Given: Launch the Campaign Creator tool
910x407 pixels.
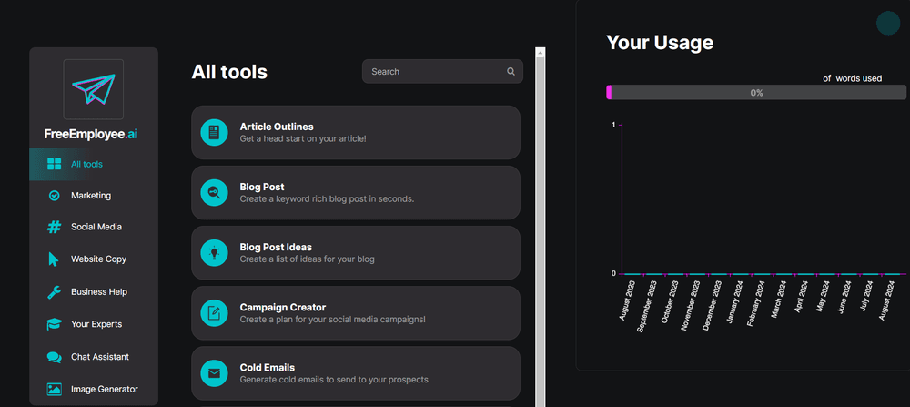Looking at the screenshot, I should click(x=356, y=313).
